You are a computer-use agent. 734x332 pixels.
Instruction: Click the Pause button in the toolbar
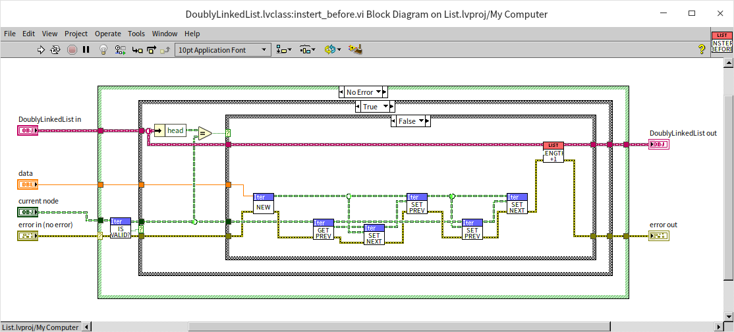pos(86,49)
